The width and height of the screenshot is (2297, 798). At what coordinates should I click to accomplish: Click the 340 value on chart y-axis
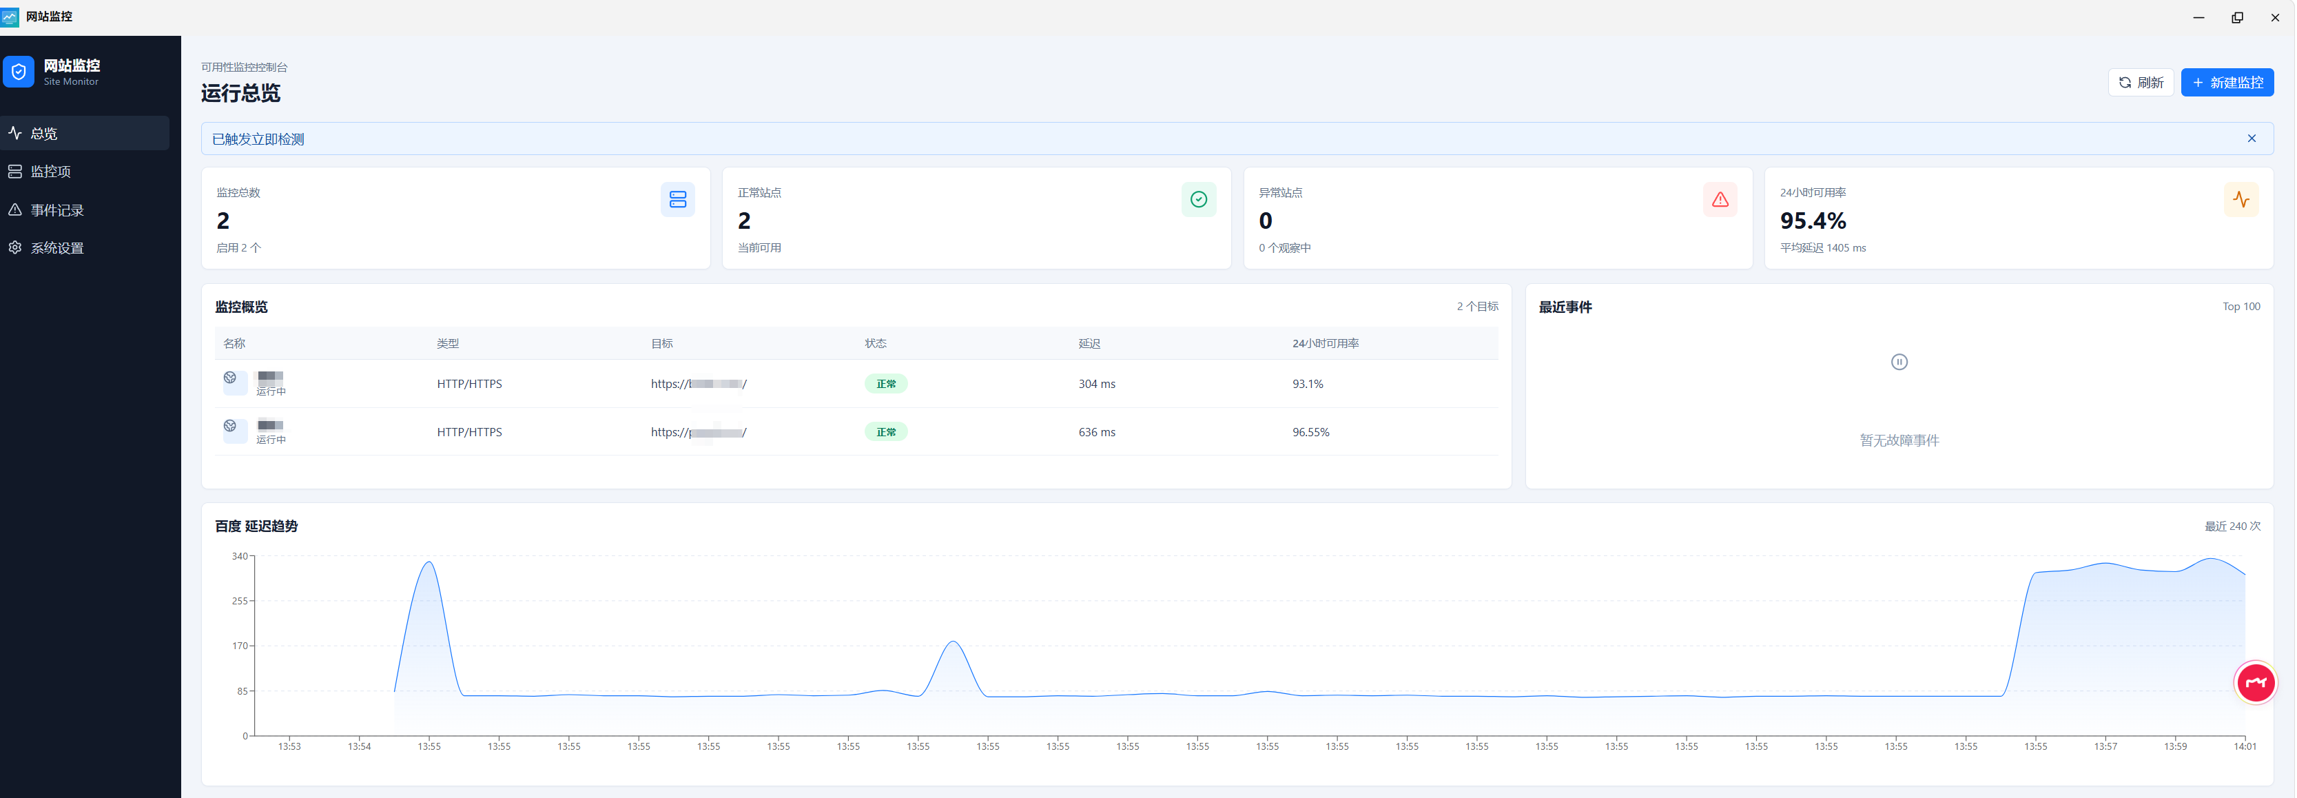(240, 556)
